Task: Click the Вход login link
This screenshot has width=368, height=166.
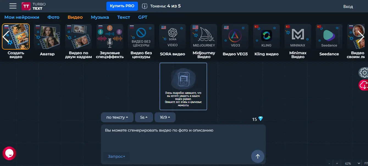Action: [348, 7]
